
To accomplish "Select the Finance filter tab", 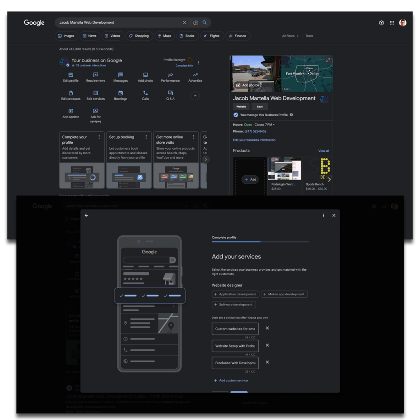I will click(238, 36).
